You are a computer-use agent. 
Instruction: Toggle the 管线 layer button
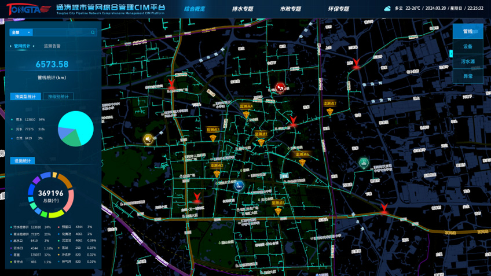468,31
